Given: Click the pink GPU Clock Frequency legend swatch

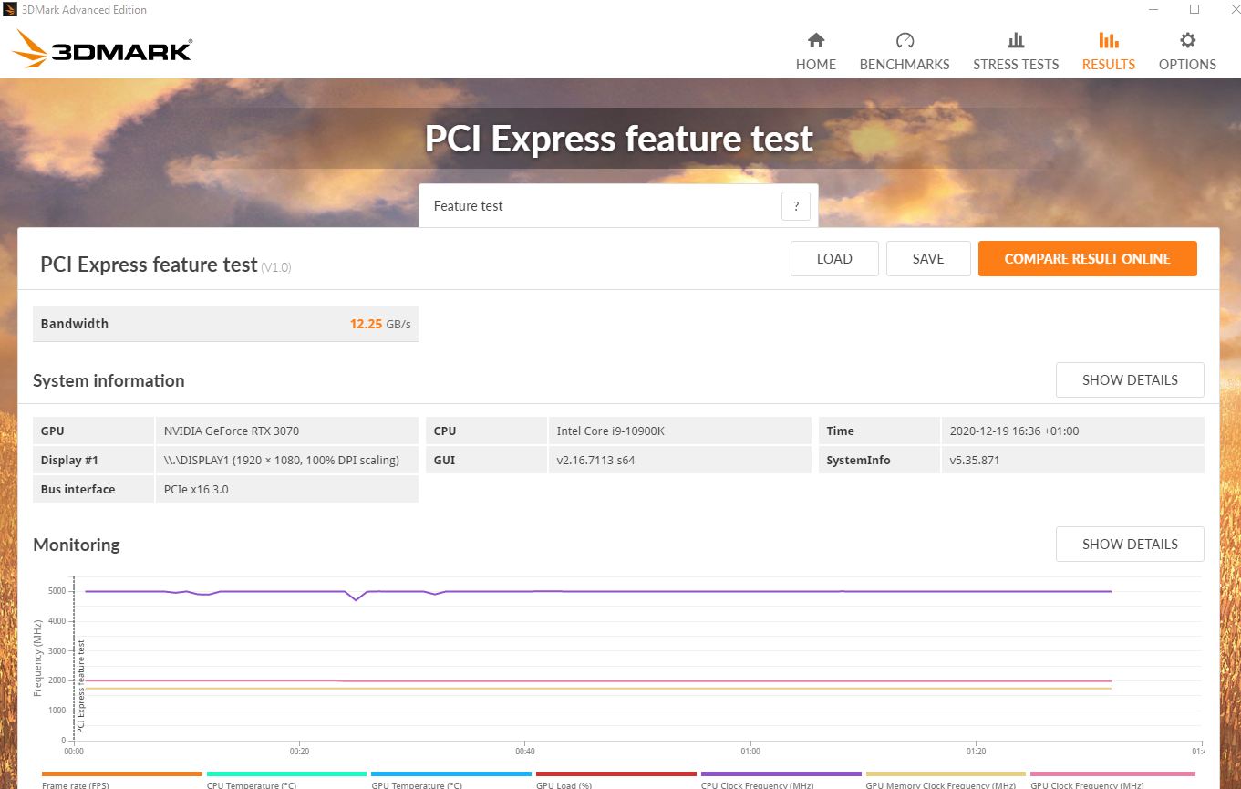Looking at the screenshot, I should point(1112,773).
